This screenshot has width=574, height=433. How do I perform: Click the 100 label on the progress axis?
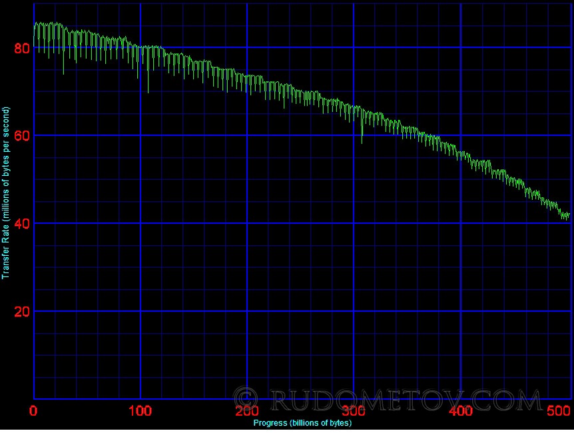point(141,411)
